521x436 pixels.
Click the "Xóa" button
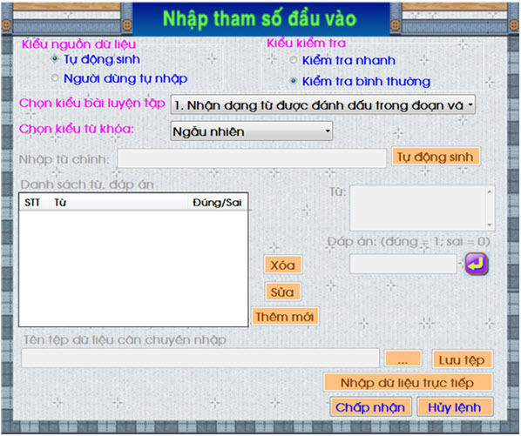point(283,265)
